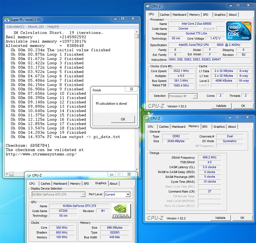Open the About...(A) menu in Super PI
Image resolution: width=256 pixels, height=243 pixels.
click(36, 26)
